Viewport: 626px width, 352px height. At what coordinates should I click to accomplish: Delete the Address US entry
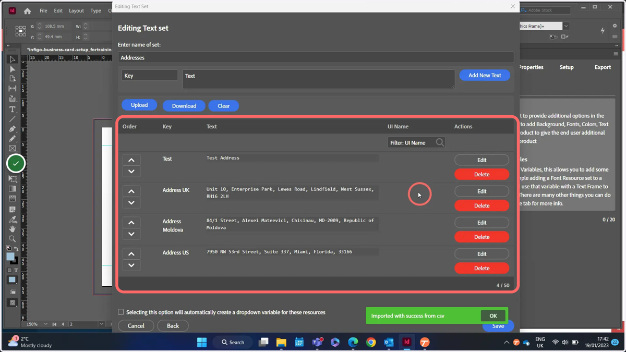pyautogui.click(x=481, y=268)
